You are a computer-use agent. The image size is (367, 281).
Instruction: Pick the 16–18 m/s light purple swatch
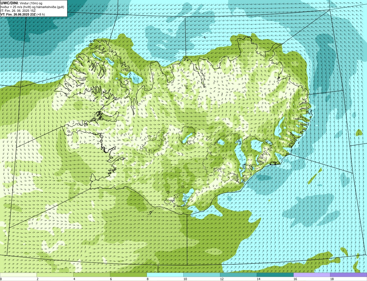pyautogui.click(x=312, y=275)
